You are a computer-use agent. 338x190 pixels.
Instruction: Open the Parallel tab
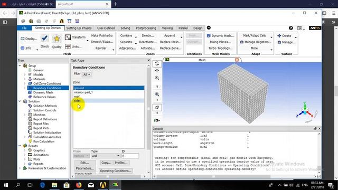point(183,28)
